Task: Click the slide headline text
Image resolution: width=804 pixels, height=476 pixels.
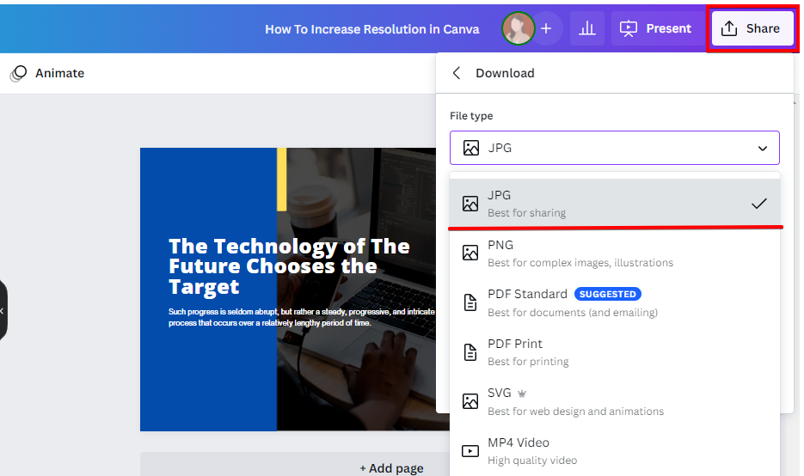Action: (x=289, y=266)
